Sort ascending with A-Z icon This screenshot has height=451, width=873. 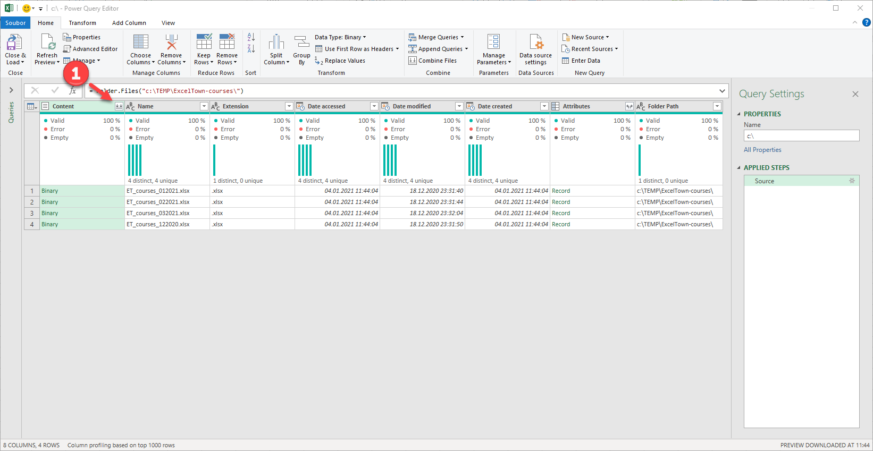coord(251,37)
